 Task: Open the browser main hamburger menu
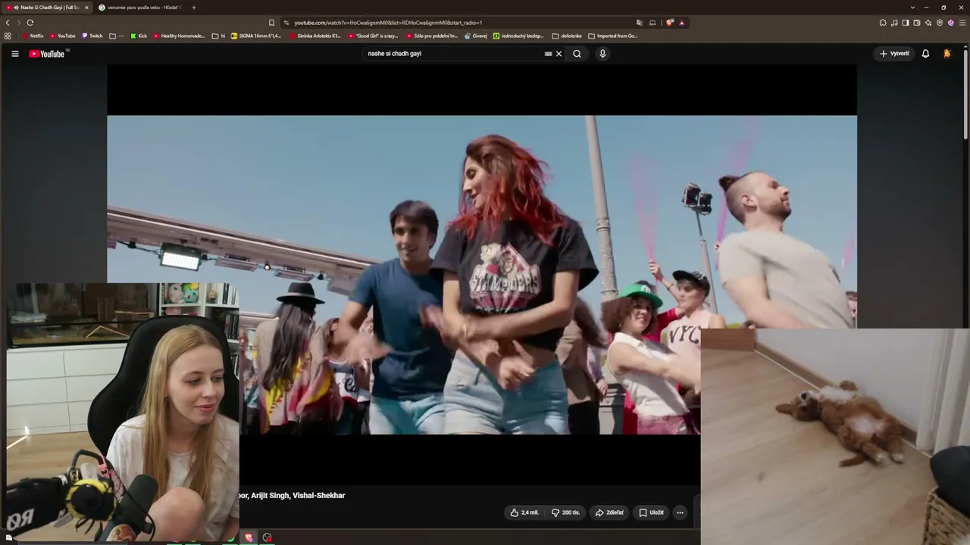pyautogui.click(x=962, y=23)
